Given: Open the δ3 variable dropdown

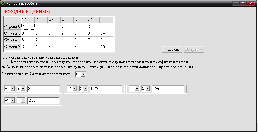Looking at the screenshot, I should click(x=137, y=89).
